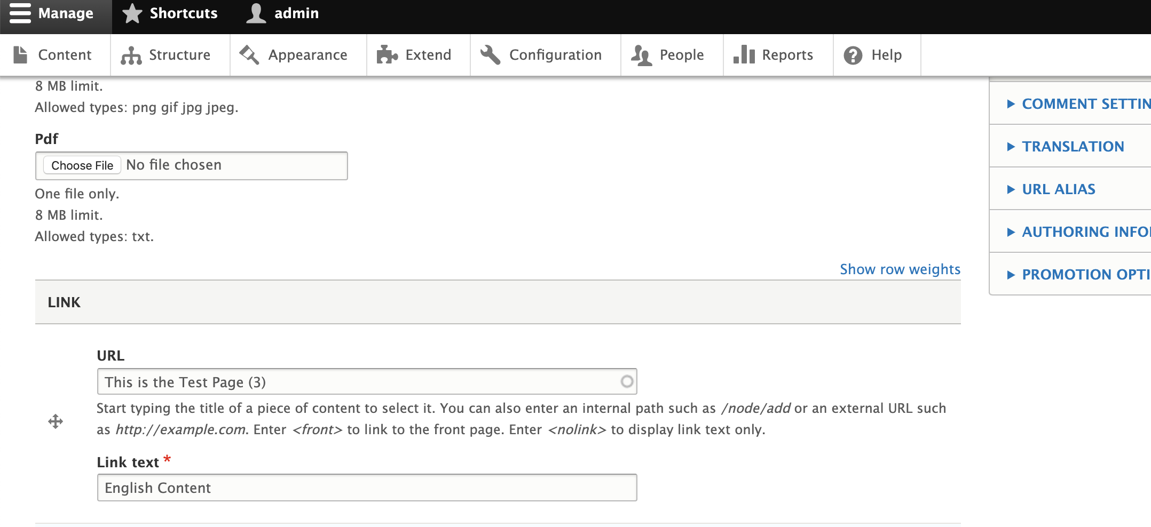The width and height of the screenshot is (1151, 527).
Task: Click the Help question-mark icon
Action: point(852,55)
